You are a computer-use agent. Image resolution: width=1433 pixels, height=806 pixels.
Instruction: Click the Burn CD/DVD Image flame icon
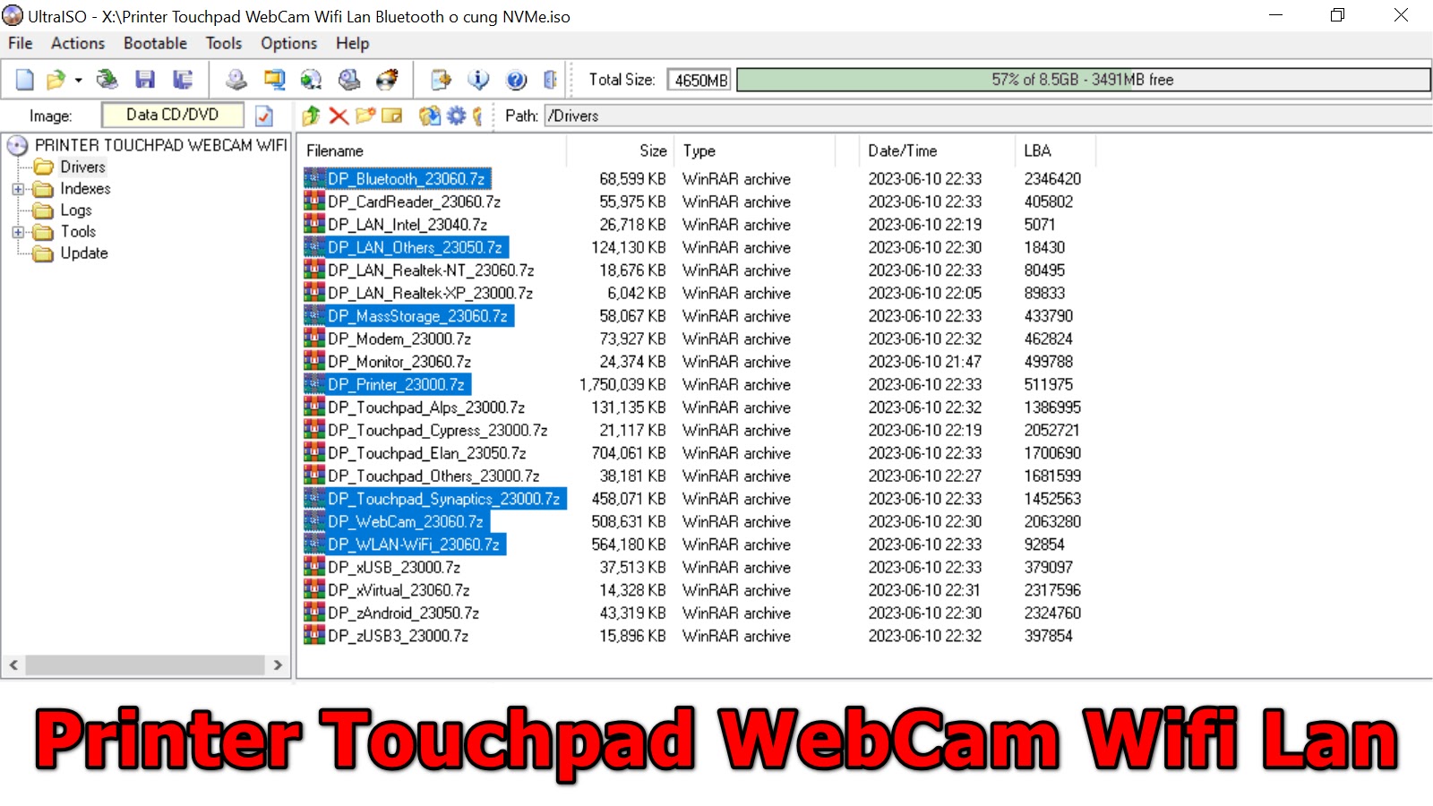(x=387, y=80)
